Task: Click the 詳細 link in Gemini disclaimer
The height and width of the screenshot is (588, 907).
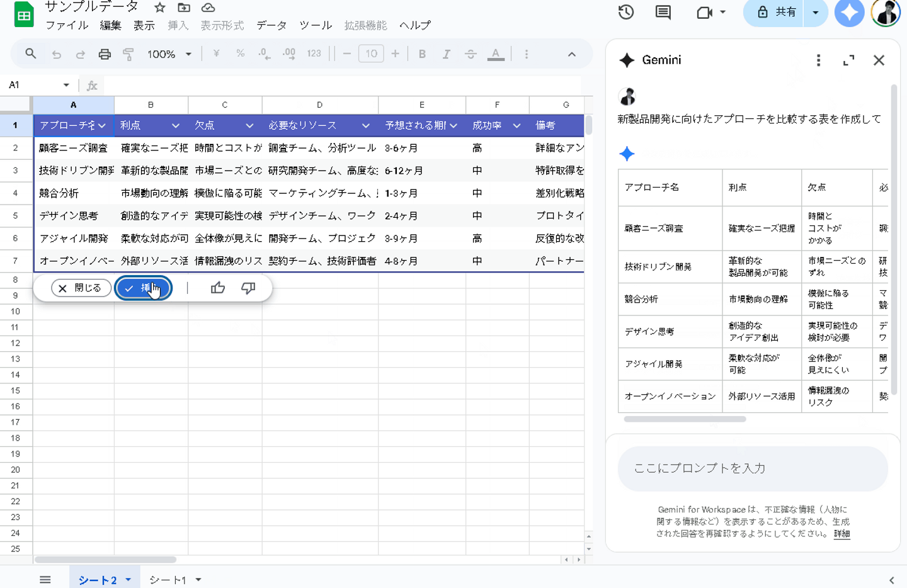Action: click(x=841, y=534)
